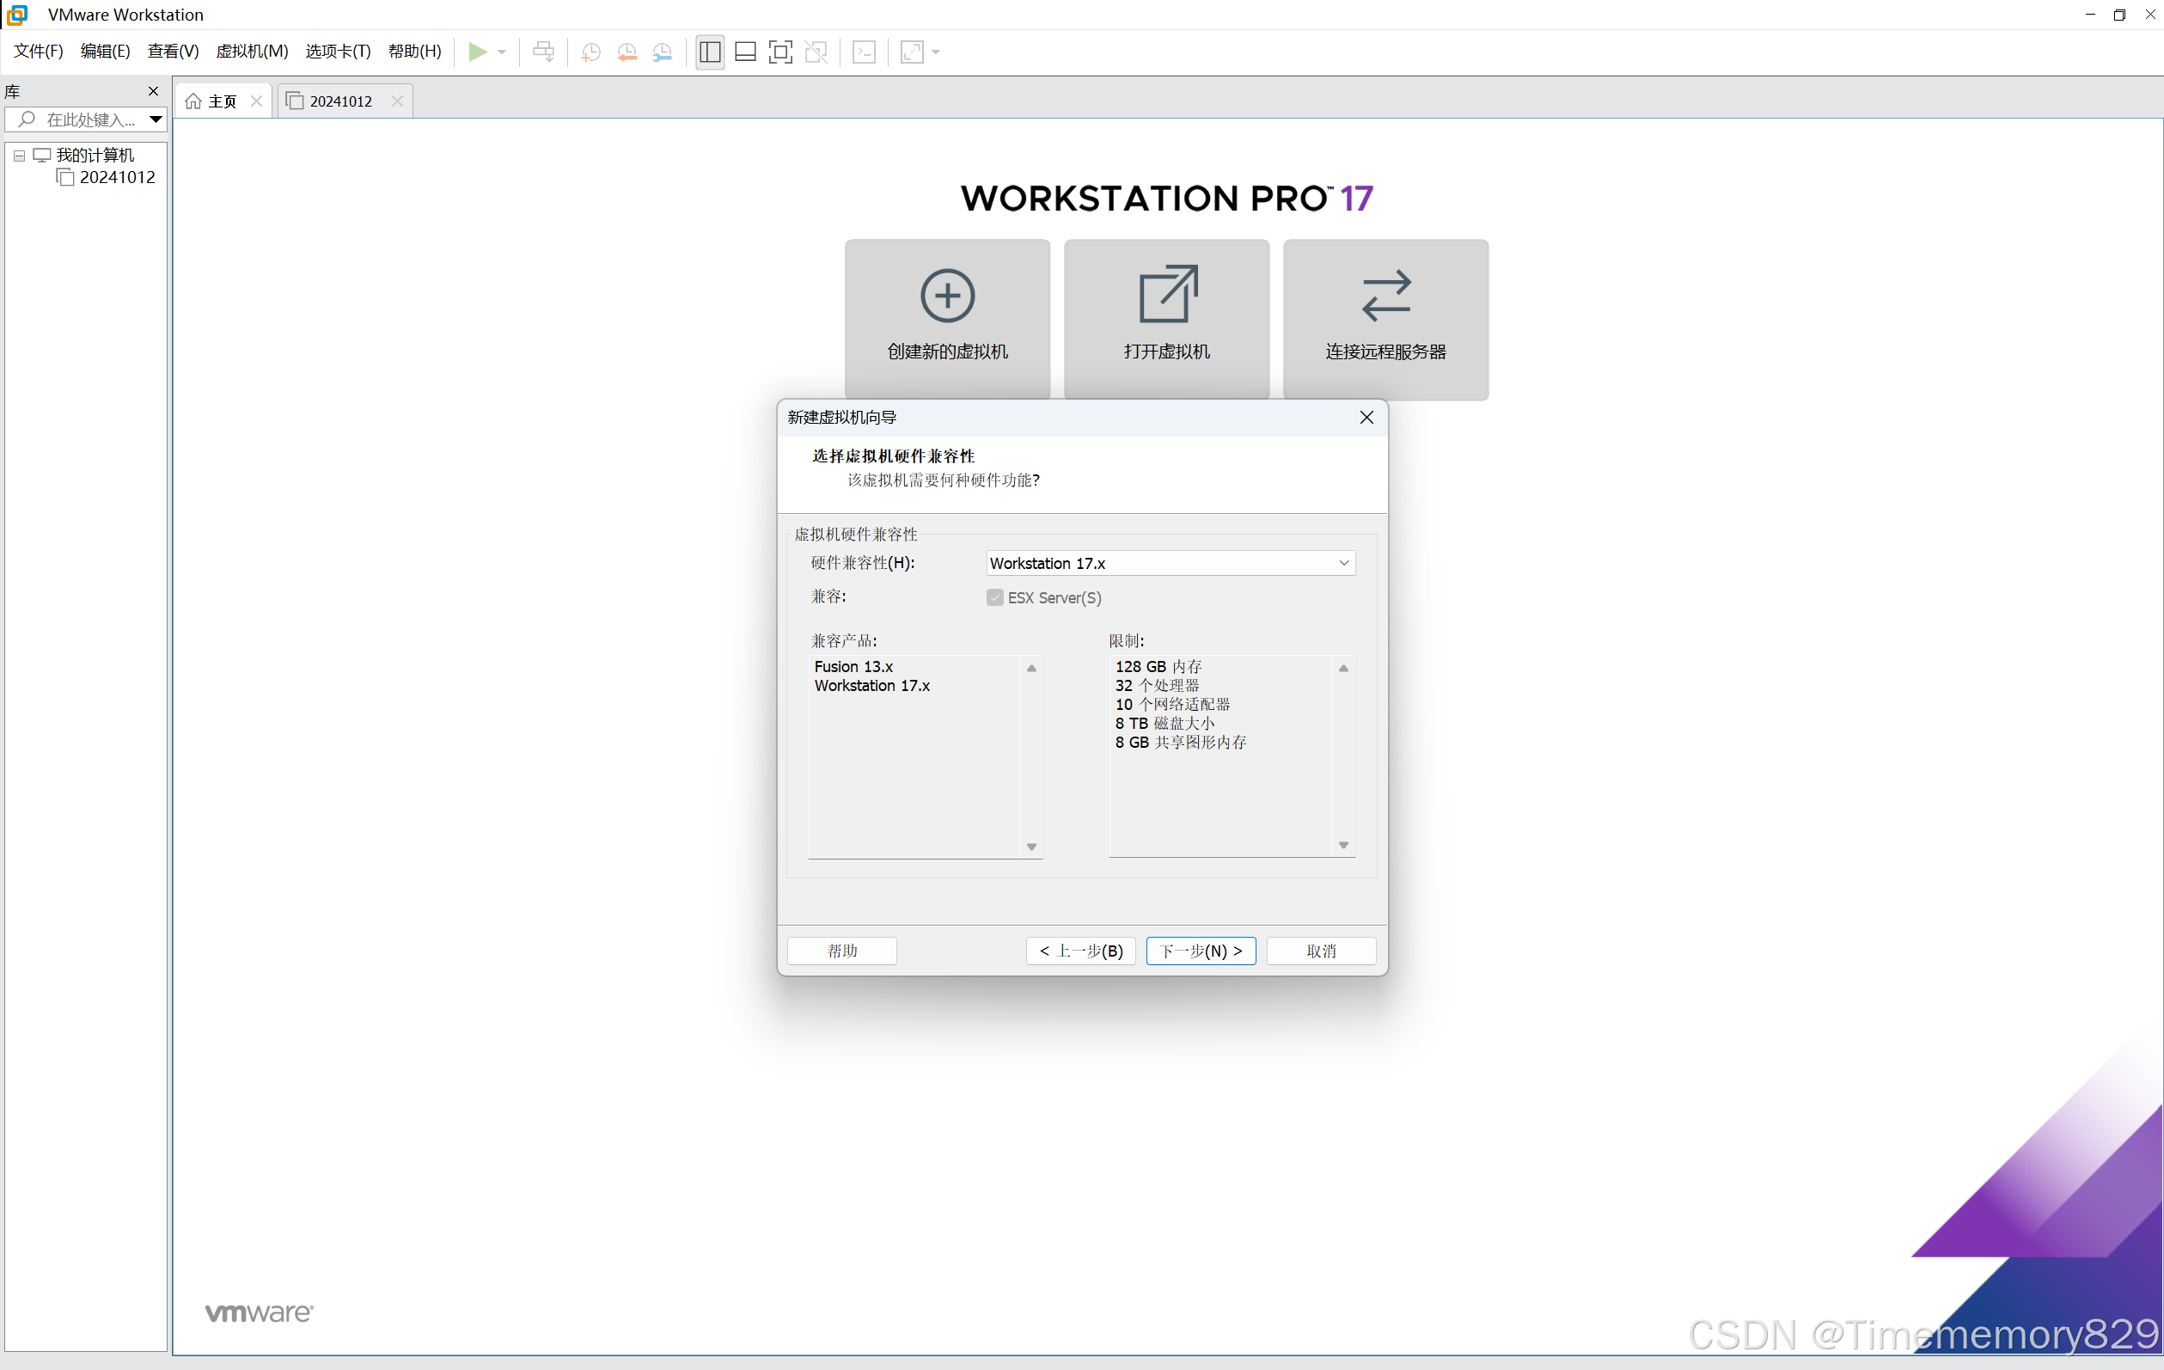The image size is (2164, 1370).
Task: Open the 编辑(E) menu
Action: (105, 52)
